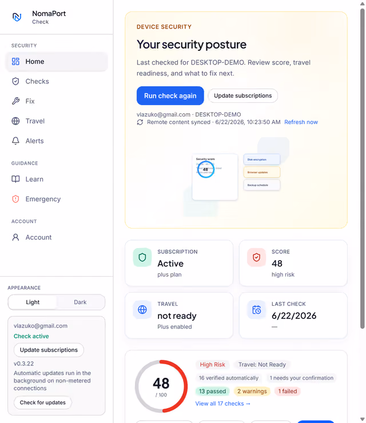Switch appearance to Light
Image resolution: width=366 pixels, height=423 pixels.
click(33, 302)
